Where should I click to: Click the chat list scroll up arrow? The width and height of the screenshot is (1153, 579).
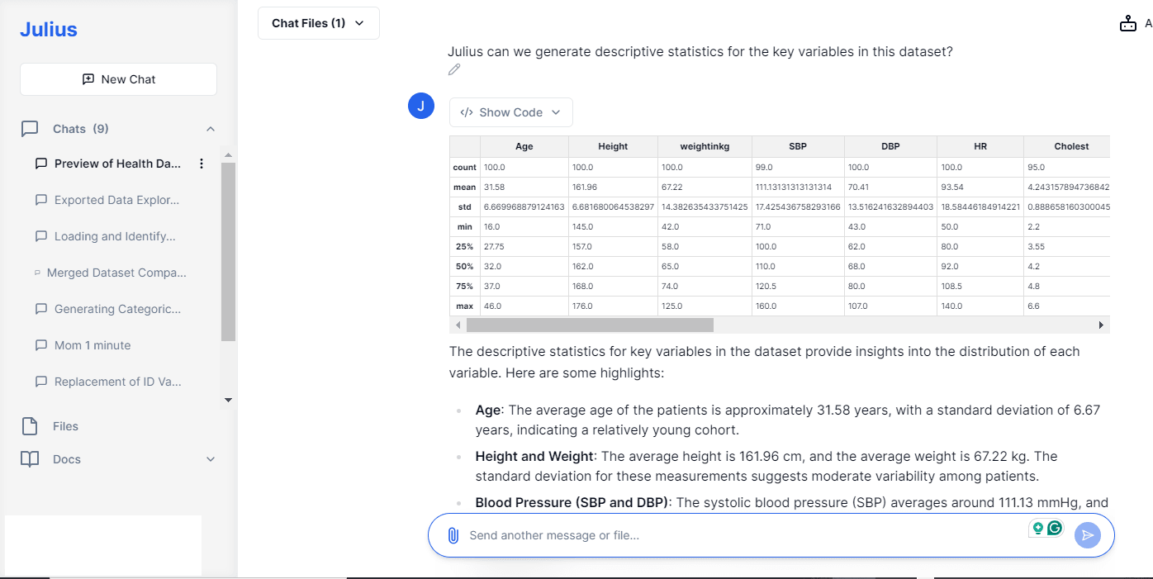tap(229, 154)
